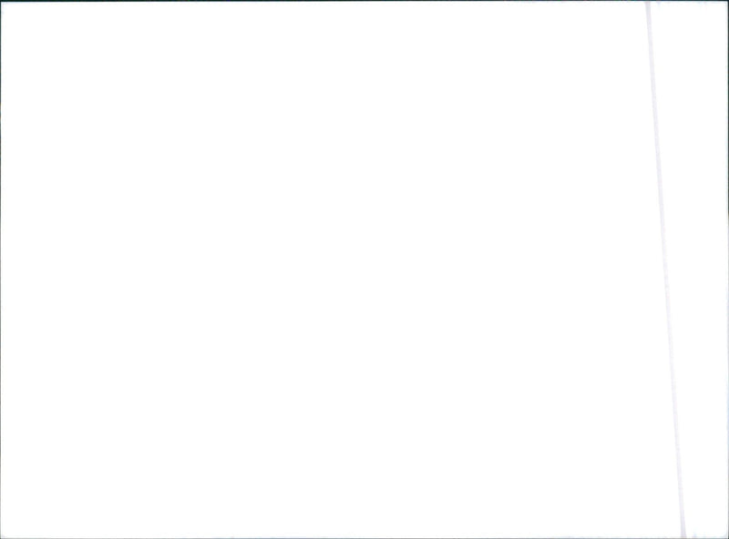
Task: Click where the line meets the top border
Action: [x=647, y=3]
